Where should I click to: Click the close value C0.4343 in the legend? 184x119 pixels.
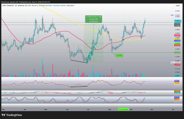[49, 5]
